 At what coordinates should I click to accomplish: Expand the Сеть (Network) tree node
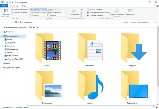tap(2, 63)
